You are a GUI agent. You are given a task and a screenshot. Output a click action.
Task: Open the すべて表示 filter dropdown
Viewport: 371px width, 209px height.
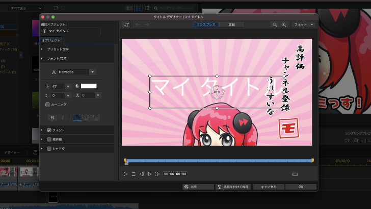pyautogui.click(x=25, y=8)
